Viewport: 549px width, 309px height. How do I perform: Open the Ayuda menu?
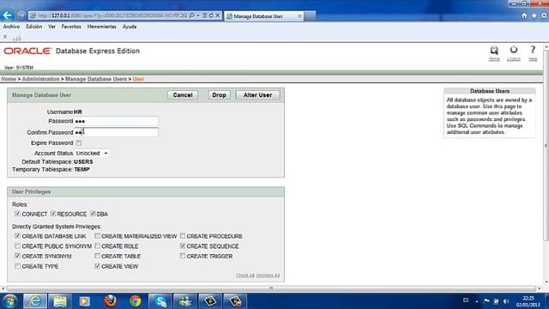click(x=130, y=27)
